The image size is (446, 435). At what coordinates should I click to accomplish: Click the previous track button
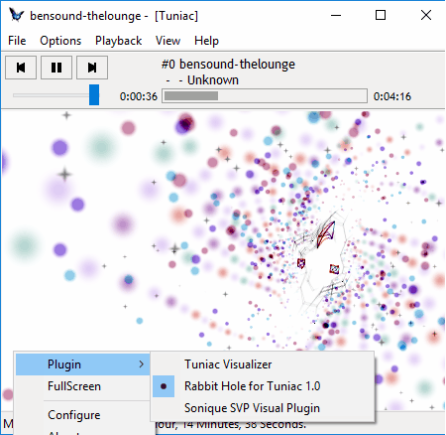coord(21,68)
